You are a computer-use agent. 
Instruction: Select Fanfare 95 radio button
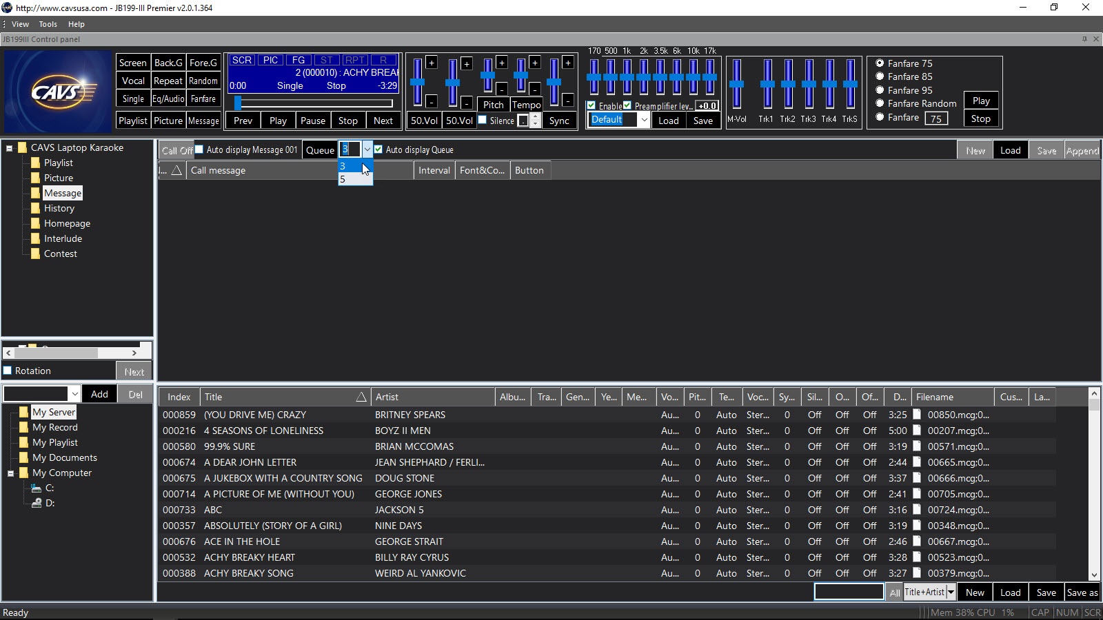pyautogui.click(x=880, y=90)
